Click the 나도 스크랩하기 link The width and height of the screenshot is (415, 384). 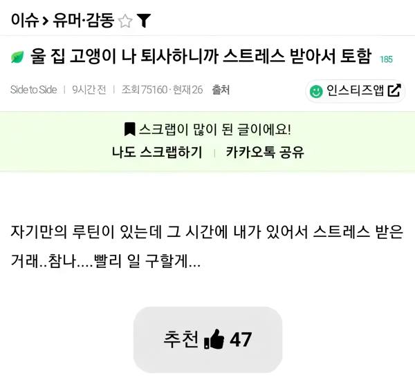pos(157,153)
